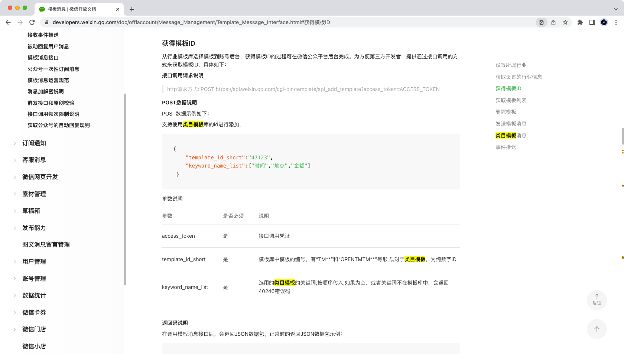
Task: Expand the 素材管理 section chevron
Action: (15, 194)
